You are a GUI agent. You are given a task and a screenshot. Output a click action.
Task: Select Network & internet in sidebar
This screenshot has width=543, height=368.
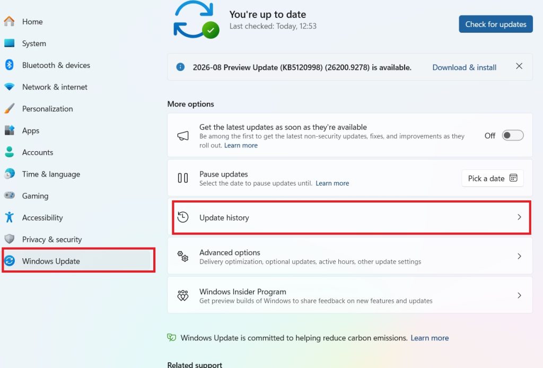55,87
